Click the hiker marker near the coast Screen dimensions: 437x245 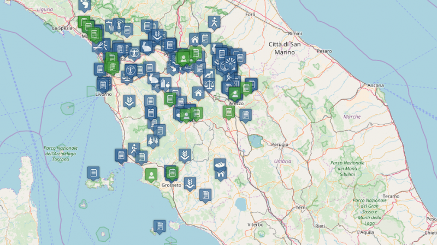point(134,149)
